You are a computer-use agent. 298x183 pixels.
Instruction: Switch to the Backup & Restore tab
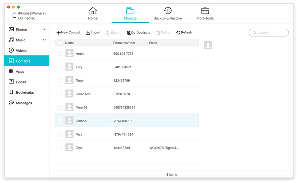[167, 14]
